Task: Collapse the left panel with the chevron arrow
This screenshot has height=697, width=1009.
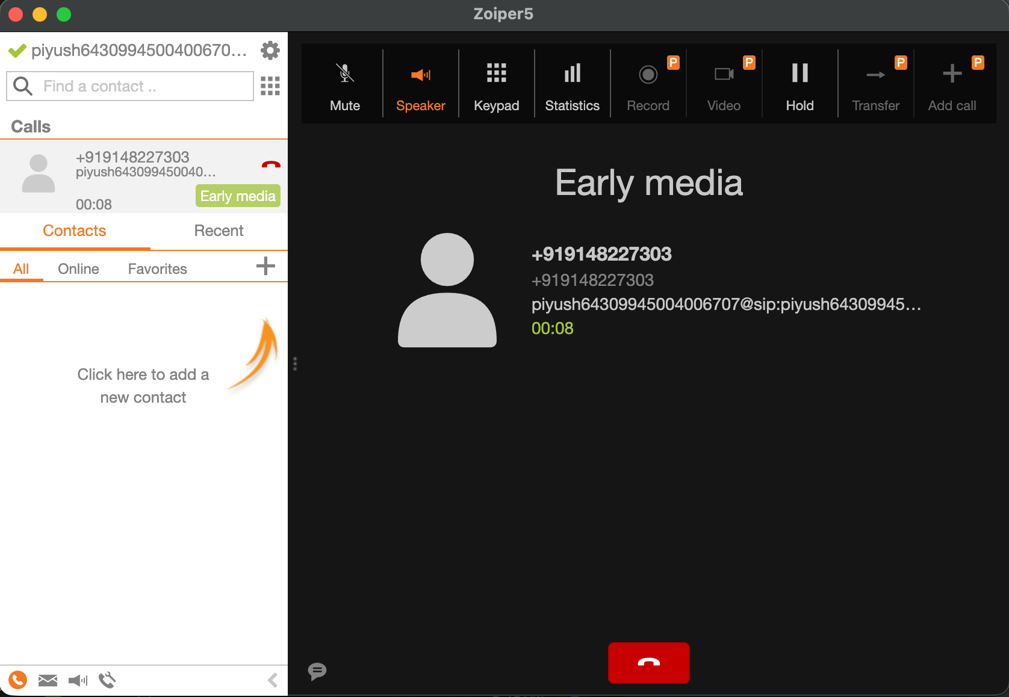Action: 273,680
